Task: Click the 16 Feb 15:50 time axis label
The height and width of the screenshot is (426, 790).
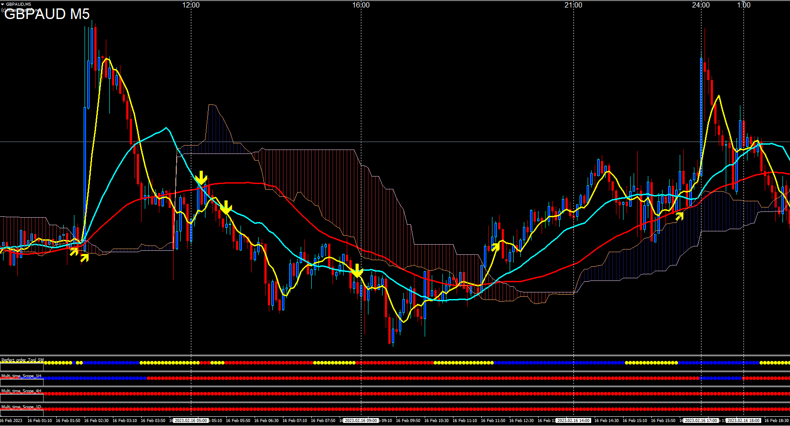Action: (663, 421)
